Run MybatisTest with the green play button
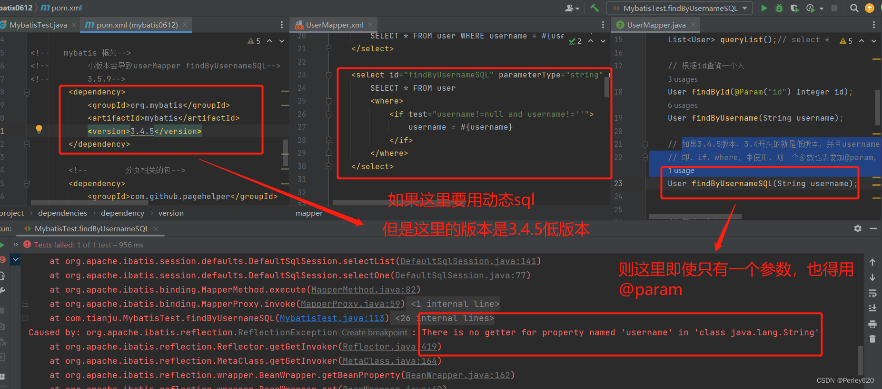The height and width of the screenshot is (389, 882). pyautogui.click(x=764, y=8)
